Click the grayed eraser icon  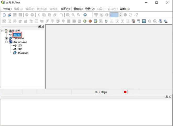click(55, 15)
